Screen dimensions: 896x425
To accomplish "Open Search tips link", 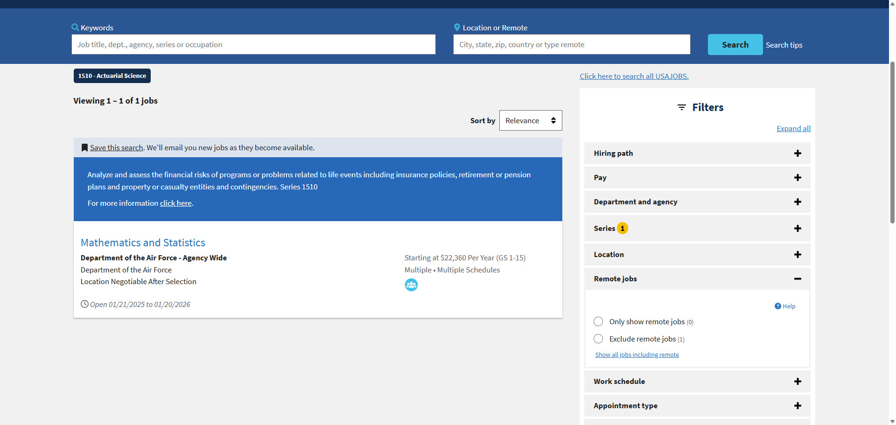I will [784, 45].
